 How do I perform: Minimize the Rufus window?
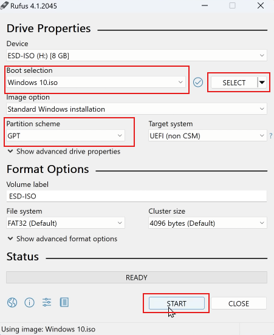click(205, 5)
